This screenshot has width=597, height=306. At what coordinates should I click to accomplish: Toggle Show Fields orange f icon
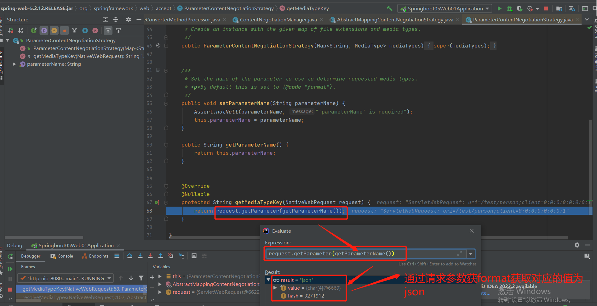click(x=54, y=31)
